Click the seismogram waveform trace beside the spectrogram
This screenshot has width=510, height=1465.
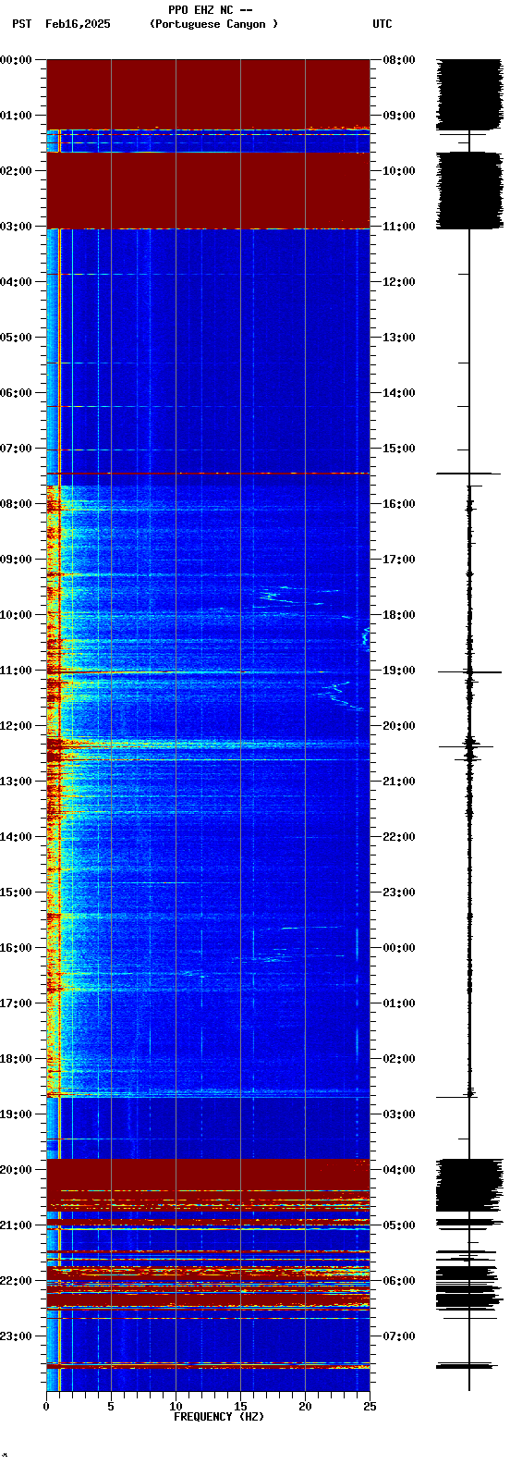[469, 725]
